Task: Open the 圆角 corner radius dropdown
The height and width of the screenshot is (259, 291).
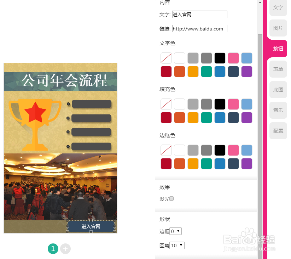Action: (177, 245)
